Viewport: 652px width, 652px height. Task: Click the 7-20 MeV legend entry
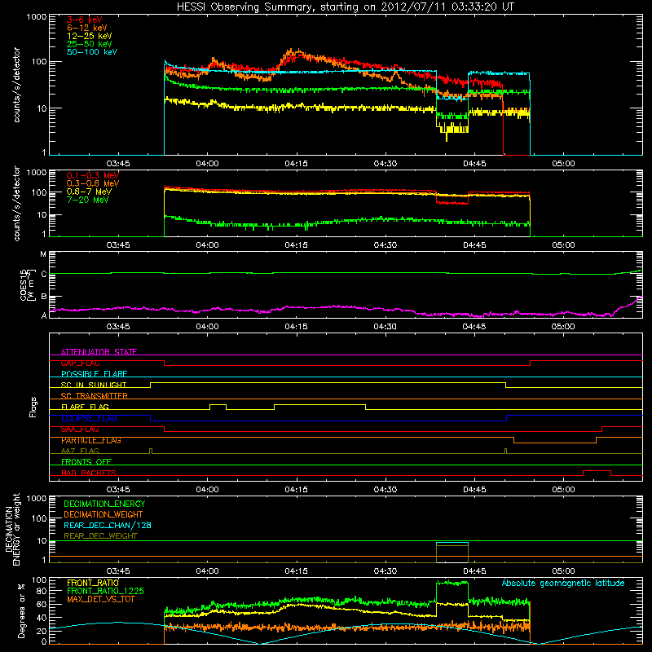point(87,200)
